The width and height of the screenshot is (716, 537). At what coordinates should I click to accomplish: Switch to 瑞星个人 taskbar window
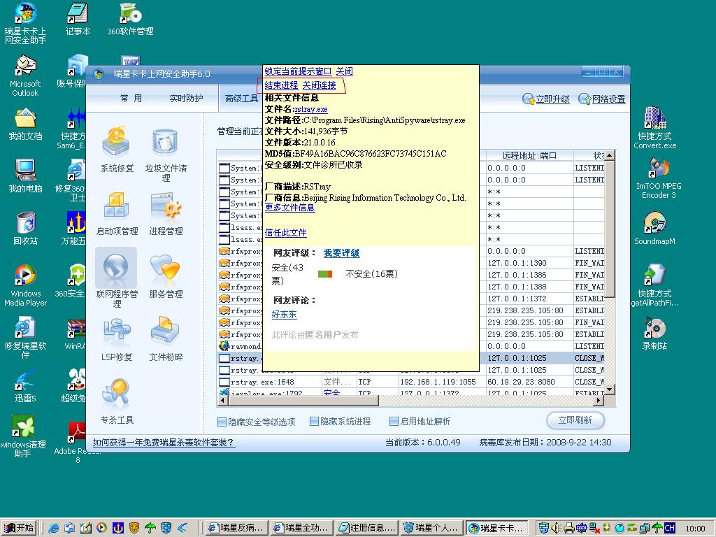pyautogui.click(x=432, y=528)
